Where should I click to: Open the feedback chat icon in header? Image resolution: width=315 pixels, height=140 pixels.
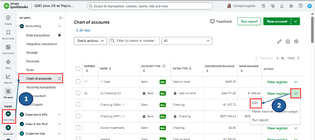point(272,6)
